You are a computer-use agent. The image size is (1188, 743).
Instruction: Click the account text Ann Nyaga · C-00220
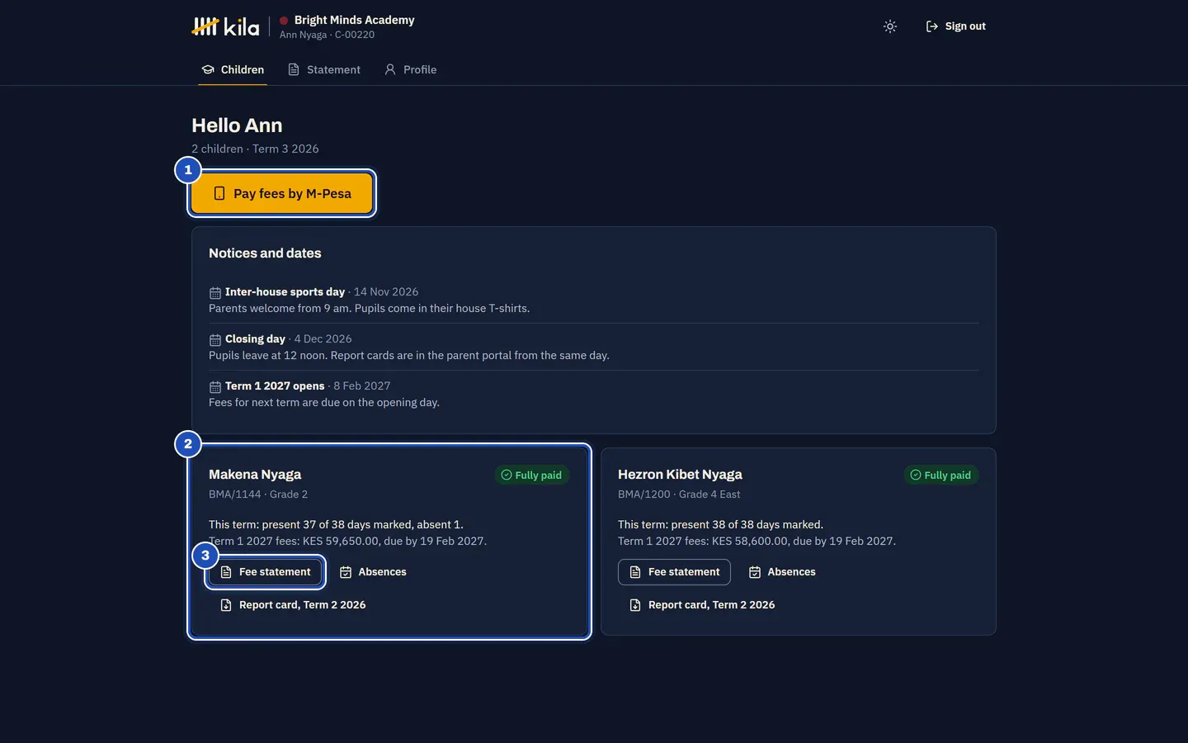coord(327,35)
